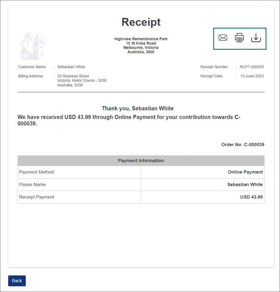
Task: Click the Customer Name field label
Action: [x=32, y=67]
